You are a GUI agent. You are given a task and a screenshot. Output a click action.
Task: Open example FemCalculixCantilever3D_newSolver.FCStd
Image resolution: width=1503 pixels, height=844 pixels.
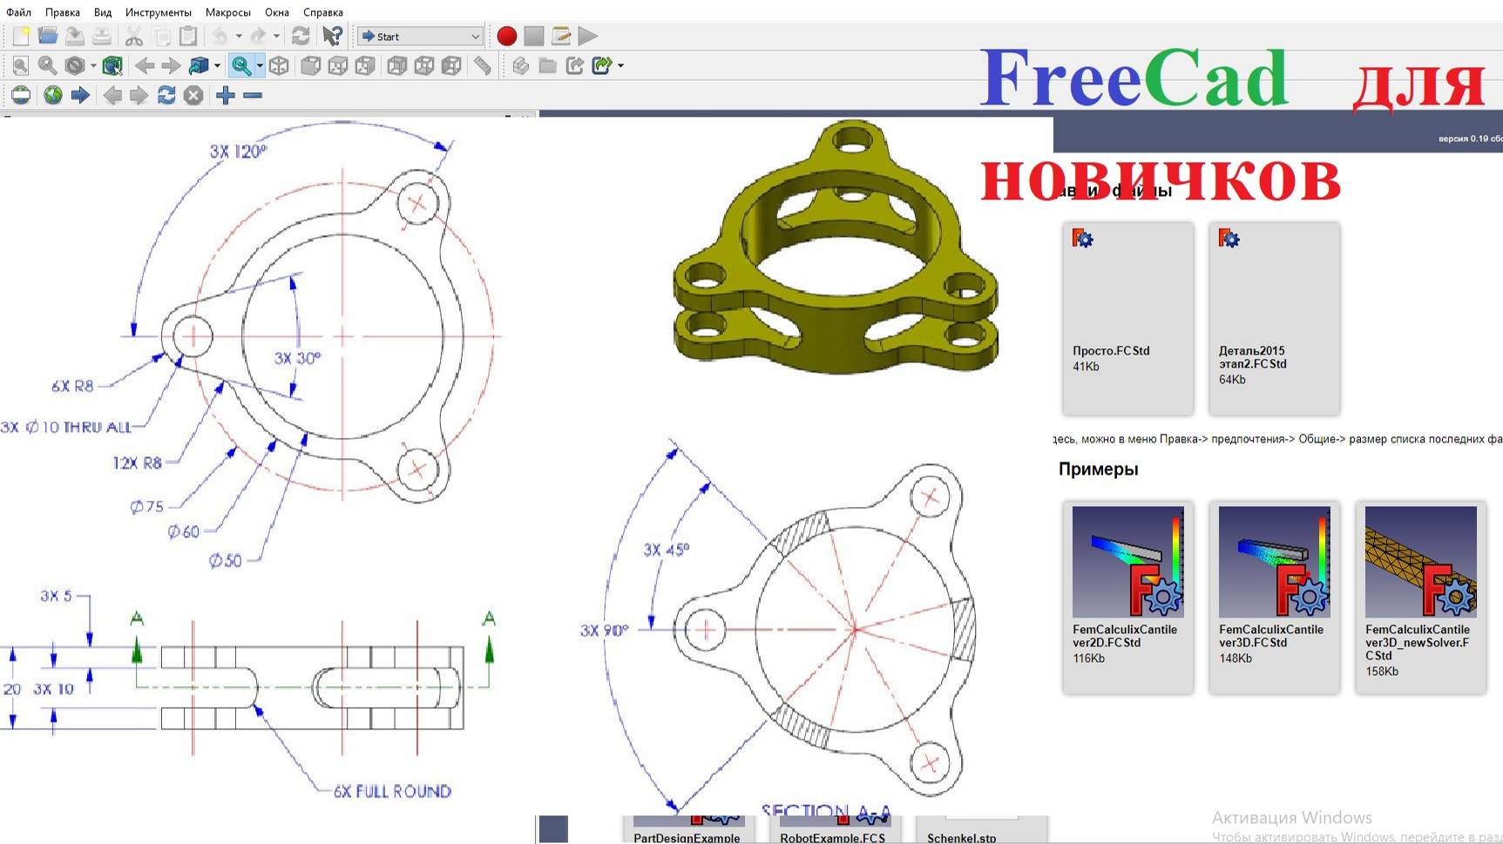1420,597
